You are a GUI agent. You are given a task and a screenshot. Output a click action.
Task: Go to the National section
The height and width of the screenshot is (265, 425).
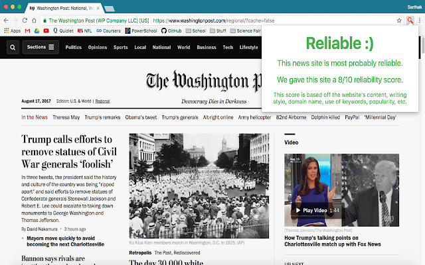pos(161,47)
